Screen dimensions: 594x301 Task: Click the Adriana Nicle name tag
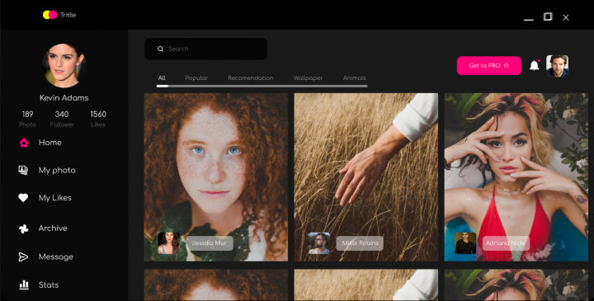point(506,243)
